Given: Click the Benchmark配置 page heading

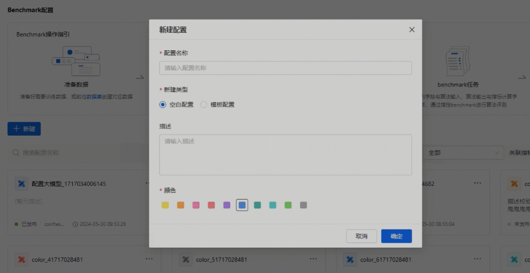Looking at the screenshot, I should [30, 10].
